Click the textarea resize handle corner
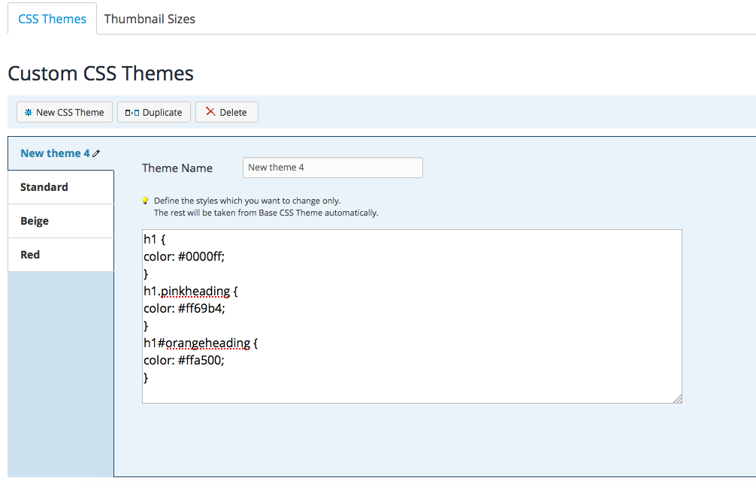The height and width of the screenshot is (487, 756). pos(677,399)
